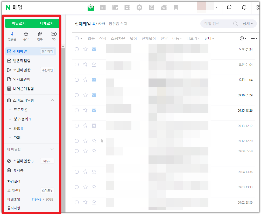Open the list view settings icon
261x214 pixels.
click(253, 38)
